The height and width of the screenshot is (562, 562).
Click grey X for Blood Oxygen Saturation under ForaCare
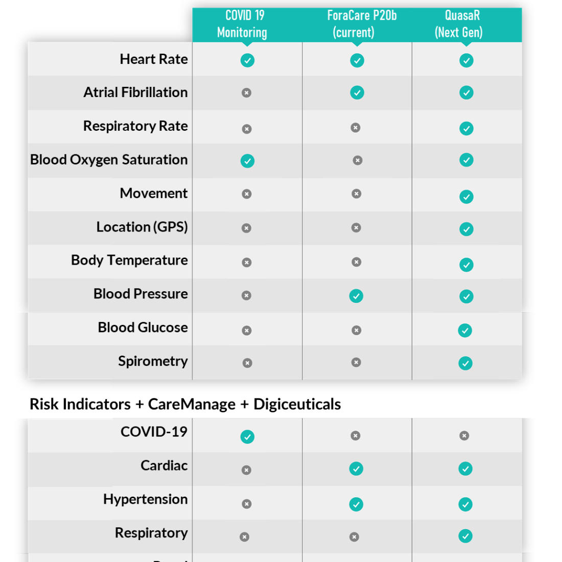point(357,160)
